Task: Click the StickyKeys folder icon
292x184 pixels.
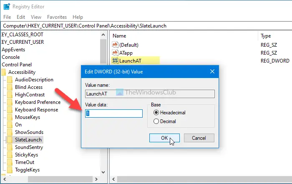Action: pos(10,155)
